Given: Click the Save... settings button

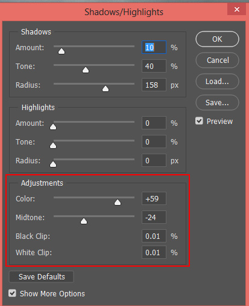Looking at the screenshot, I should [x=217, y=103].
